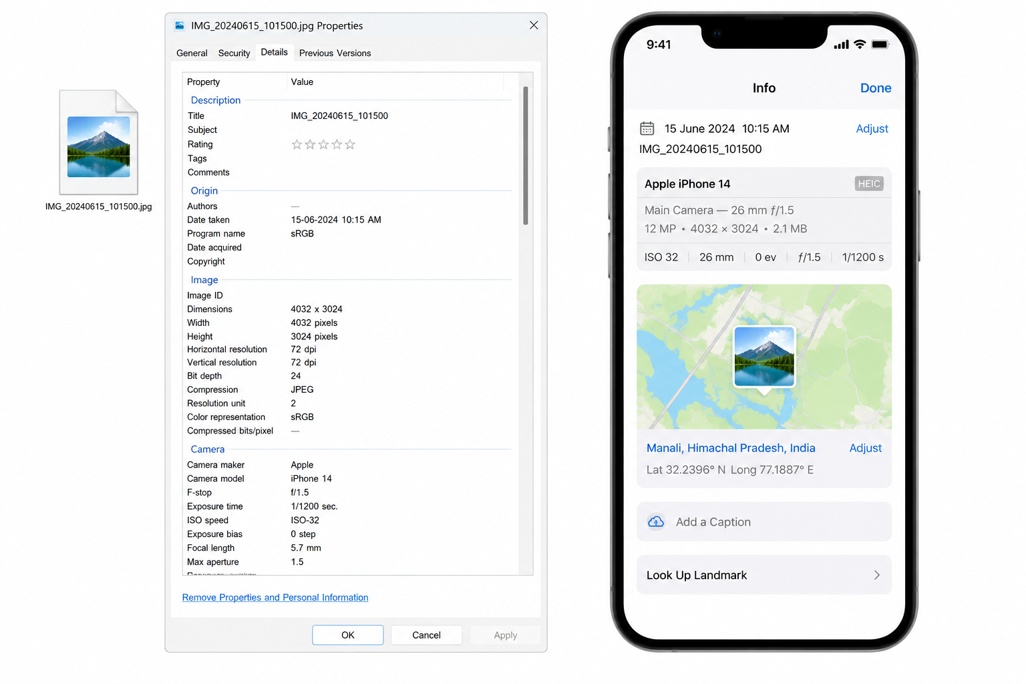Open the Previous Versions tab

click(335, 53)
